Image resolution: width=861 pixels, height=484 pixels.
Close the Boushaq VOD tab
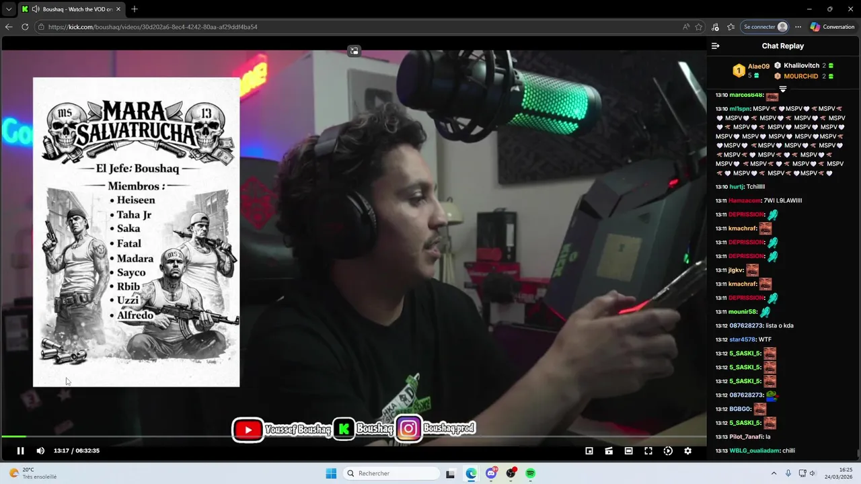(x=119, y=9)
